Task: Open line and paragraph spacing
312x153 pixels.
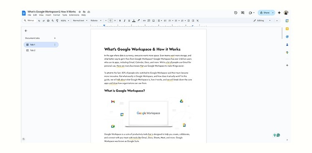Action: 165,20
